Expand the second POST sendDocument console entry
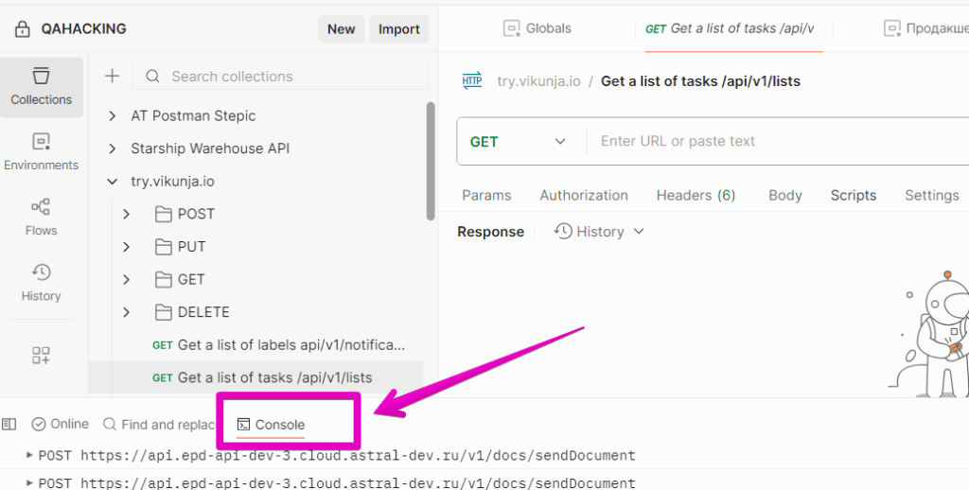 click(29, 482)
